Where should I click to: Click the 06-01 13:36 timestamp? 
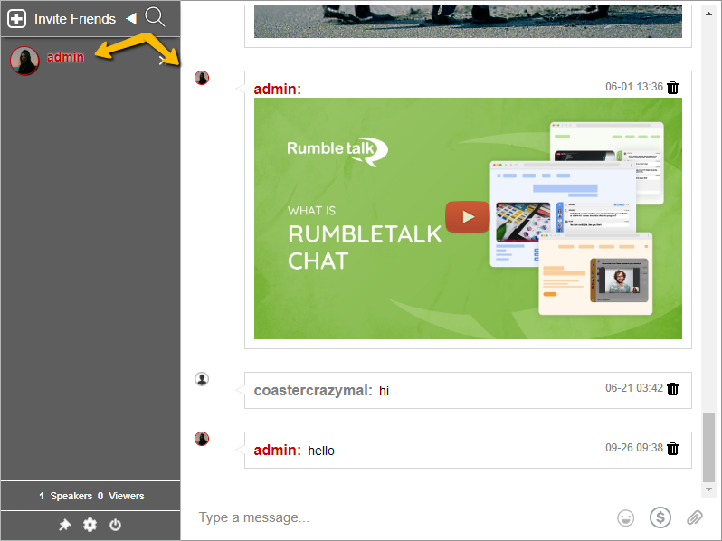[x=634, y=87]
